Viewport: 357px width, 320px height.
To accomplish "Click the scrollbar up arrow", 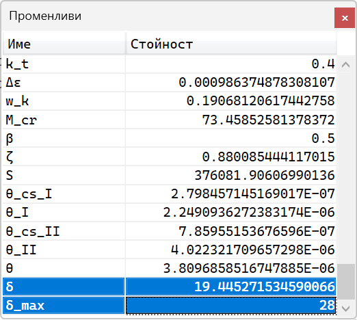I will 346,65.
